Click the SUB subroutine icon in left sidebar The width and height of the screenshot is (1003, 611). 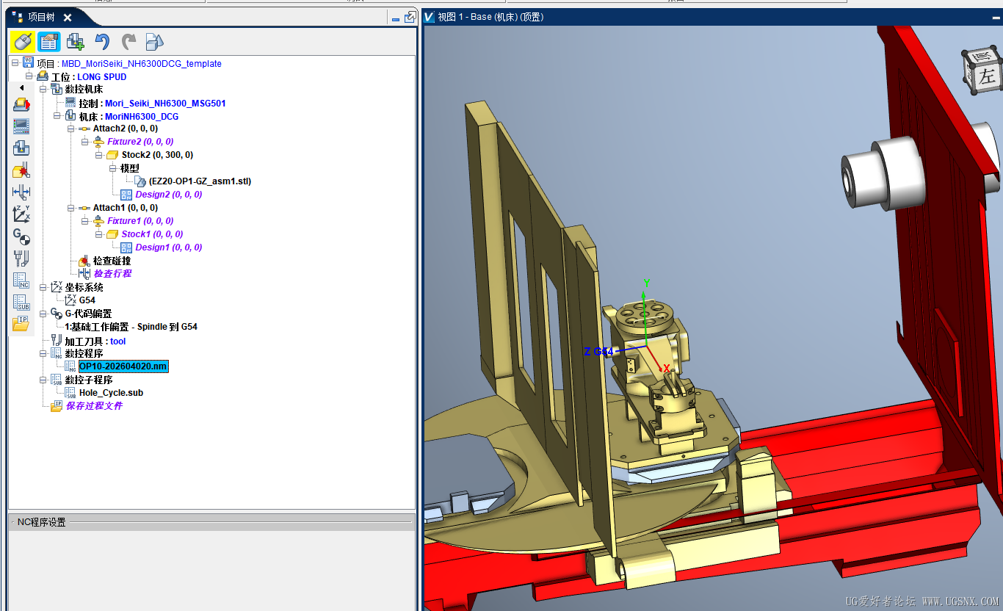coord(21,302)
